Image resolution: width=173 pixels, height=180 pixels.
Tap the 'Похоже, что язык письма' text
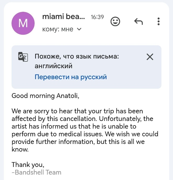pyautogui.click(x=77, y=57)
